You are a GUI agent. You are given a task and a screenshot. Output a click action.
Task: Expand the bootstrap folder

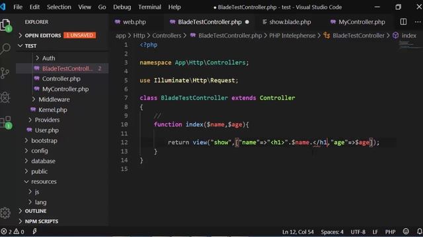point(26,140)
